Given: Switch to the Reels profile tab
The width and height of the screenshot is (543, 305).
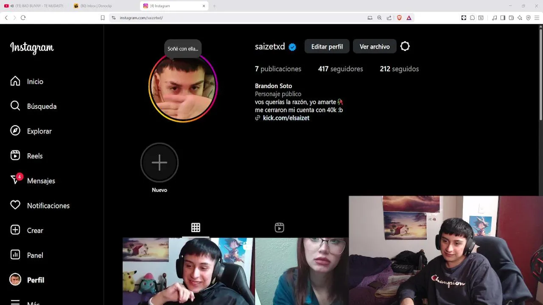Looking at the screenshot, I should click(279, 227).
